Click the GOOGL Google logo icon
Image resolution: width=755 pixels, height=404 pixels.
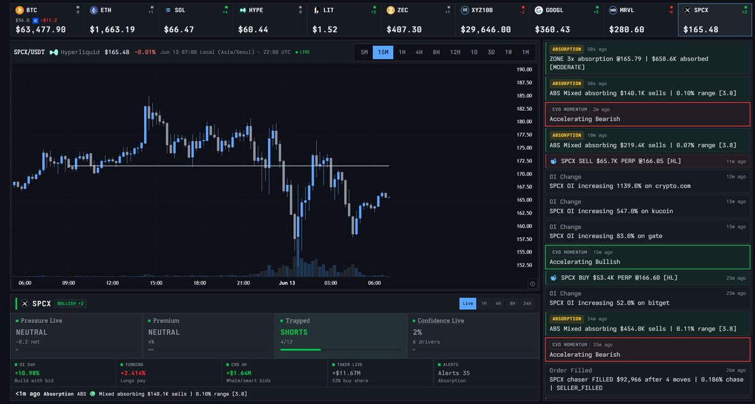coord(539,11)
